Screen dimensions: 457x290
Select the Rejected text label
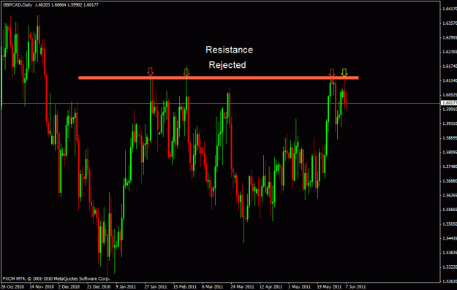(x=227, y=65)
